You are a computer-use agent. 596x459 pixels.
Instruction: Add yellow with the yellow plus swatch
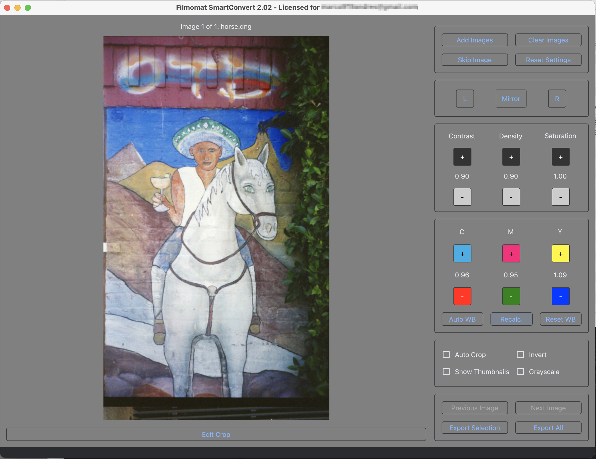[560, 254]
